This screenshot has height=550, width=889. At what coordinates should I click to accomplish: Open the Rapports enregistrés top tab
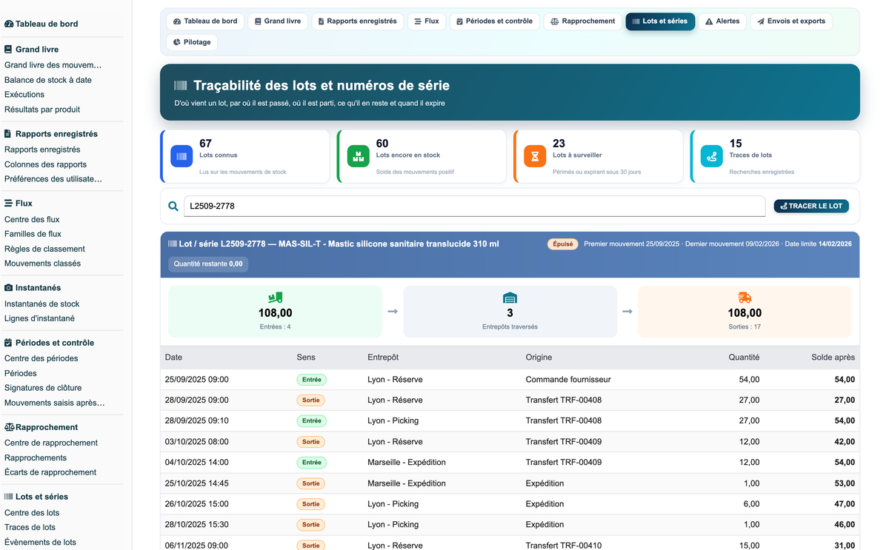(358, 21)
